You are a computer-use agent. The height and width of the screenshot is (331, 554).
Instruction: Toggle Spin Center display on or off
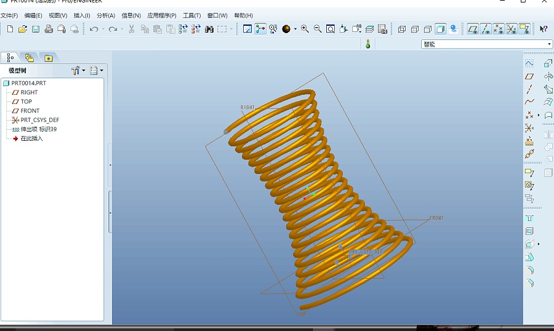point(260,29)
